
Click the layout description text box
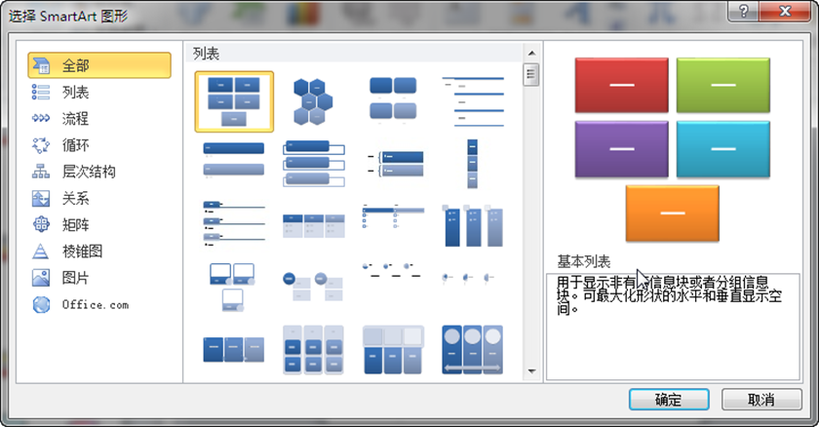click(673, 327)
